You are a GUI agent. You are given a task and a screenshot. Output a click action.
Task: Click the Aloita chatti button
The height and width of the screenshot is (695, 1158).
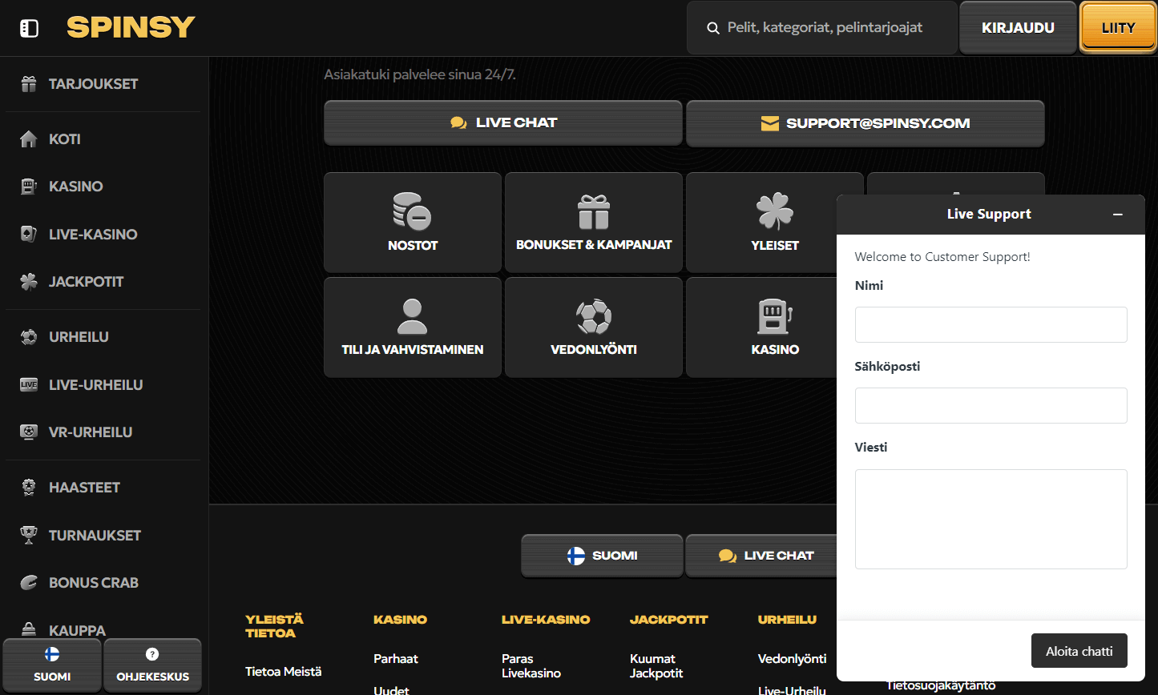pos(1079,651)
